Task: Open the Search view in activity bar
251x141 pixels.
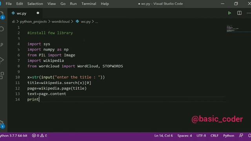Action: tap(2, 29)
